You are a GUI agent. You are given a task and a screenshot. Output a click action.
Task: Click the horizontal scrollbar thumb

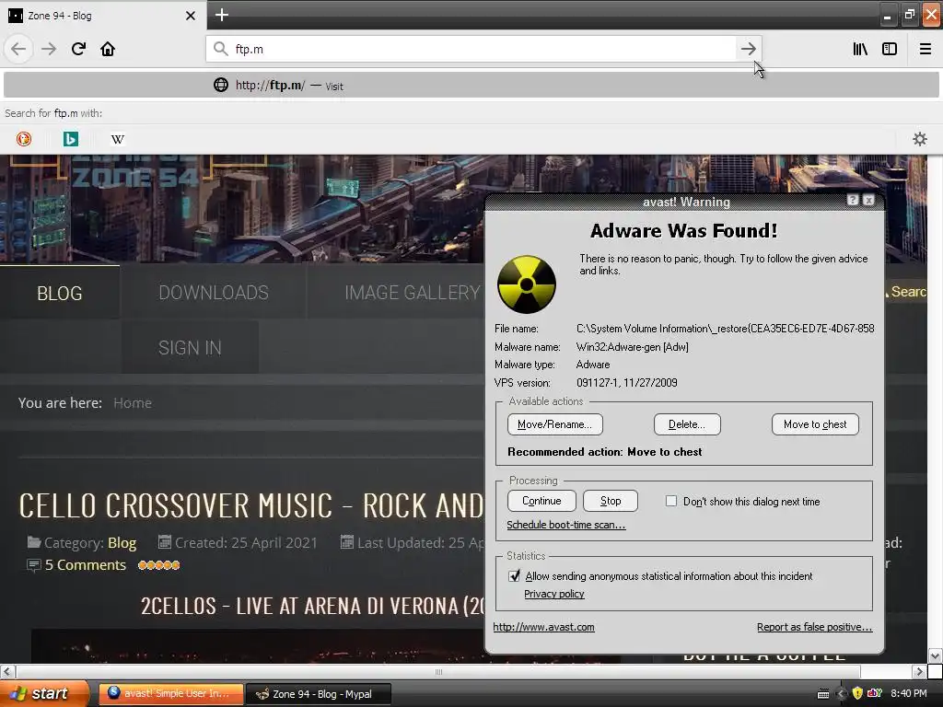tap(437, 671)
